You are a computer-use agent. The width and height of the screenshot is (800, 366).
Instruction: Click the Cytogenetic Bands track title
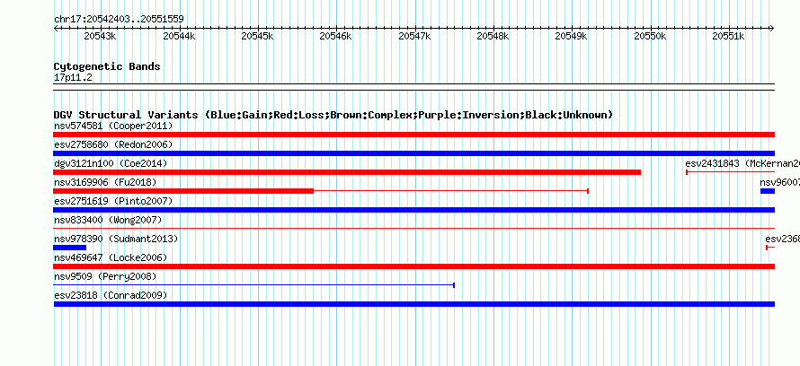pyautogui.click(x=107, y=66)
